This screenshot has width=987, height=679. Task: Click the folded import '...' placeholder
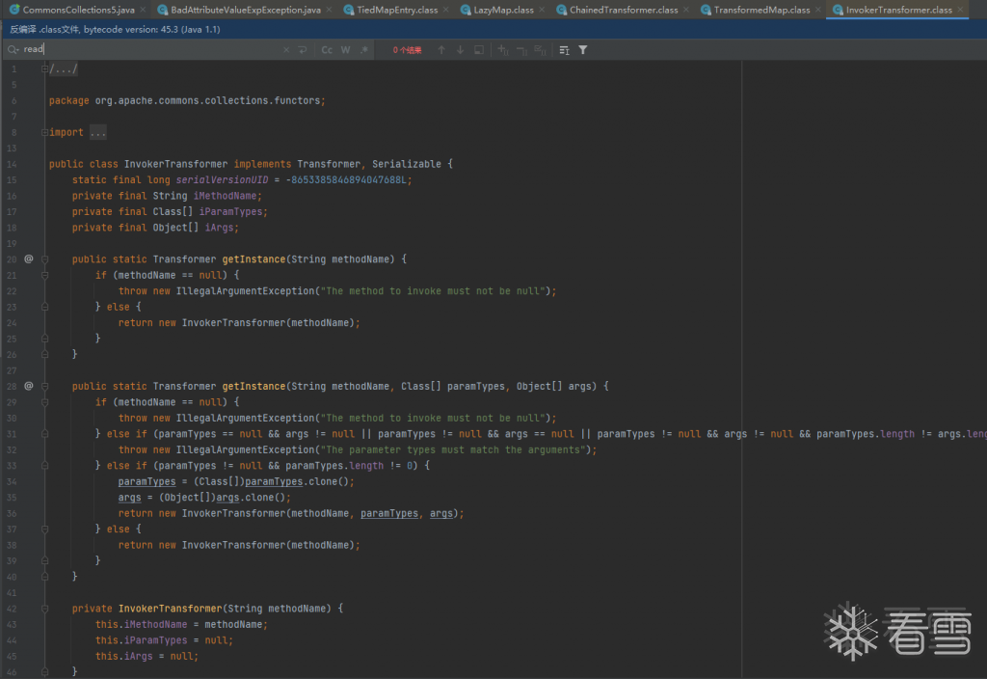pos(97,132)
